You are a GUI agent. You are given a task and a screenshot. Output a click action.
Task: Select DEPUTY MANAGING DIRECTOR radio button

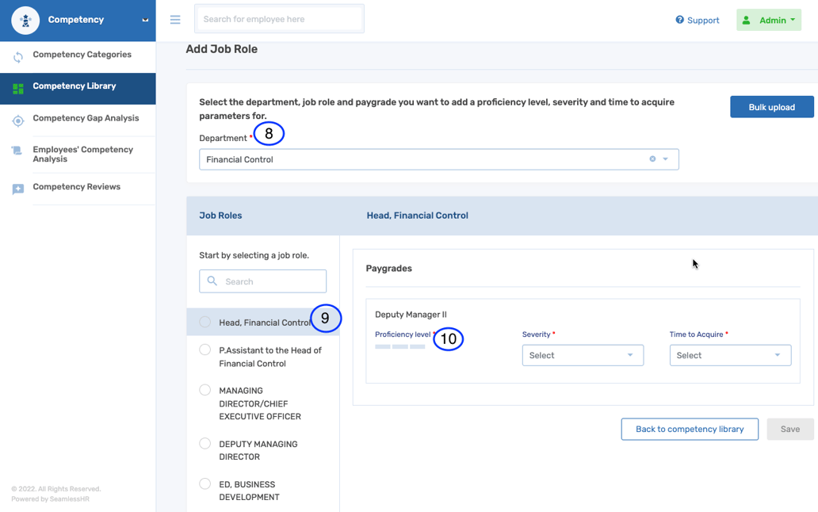[x=205, y=444]
